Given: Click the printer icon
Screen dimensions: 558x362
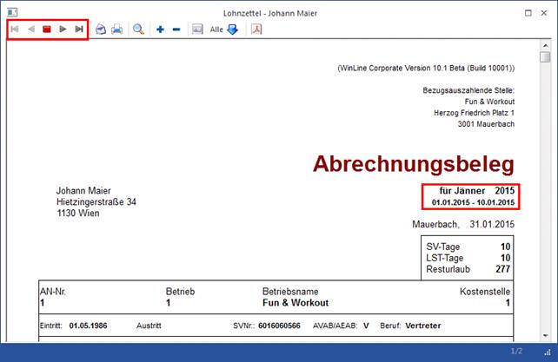Looking at the screenshot, I should (116, 30).
